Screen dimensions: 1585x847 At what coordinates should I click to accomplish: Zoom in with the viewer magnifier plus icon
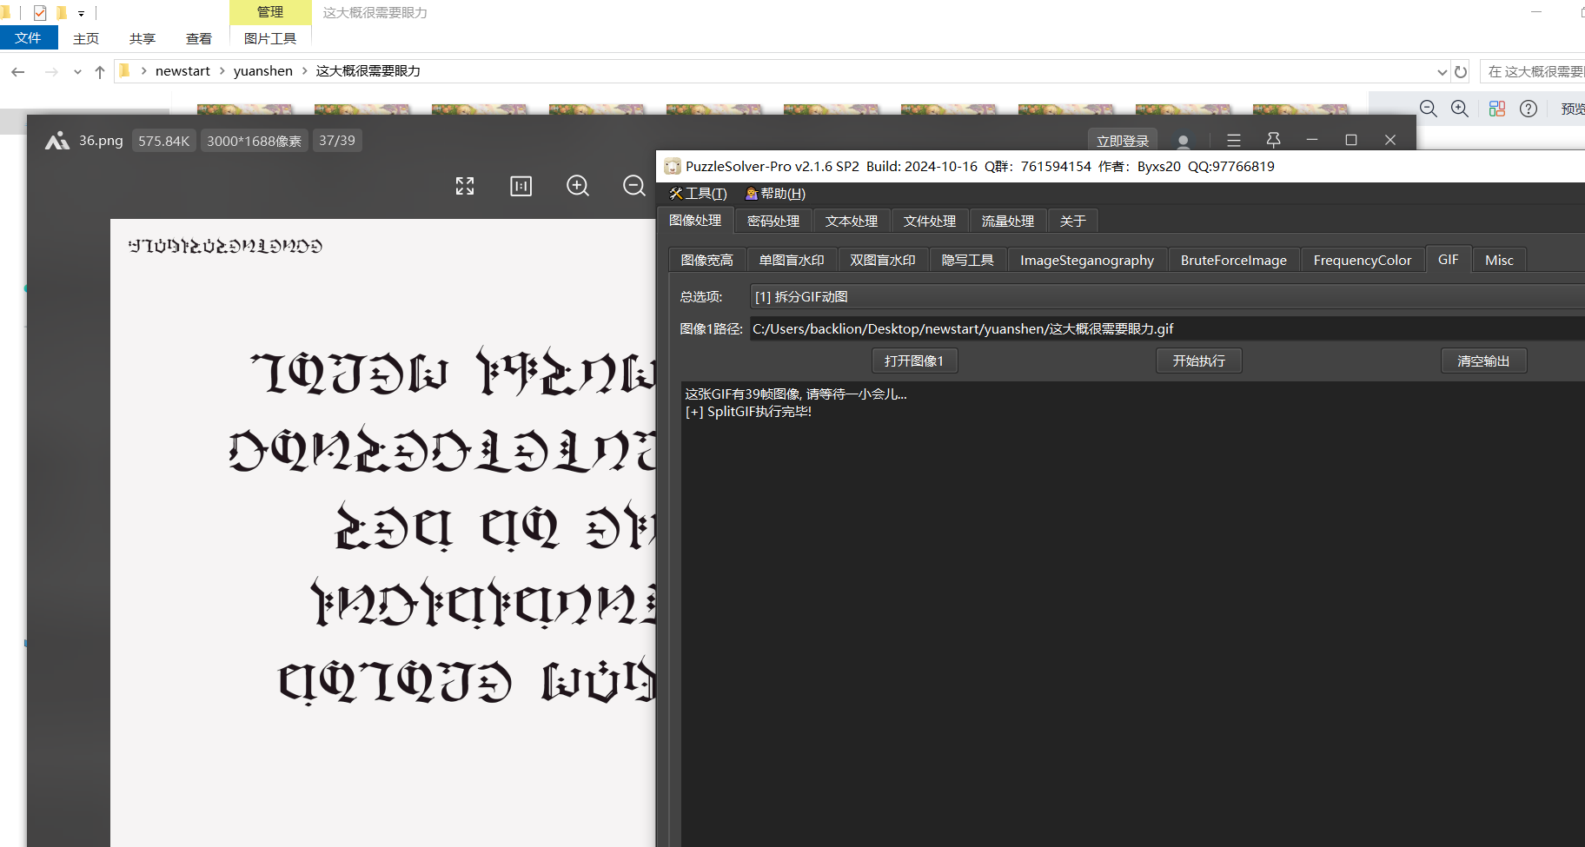pyautogui.click(x=578, y=186)
